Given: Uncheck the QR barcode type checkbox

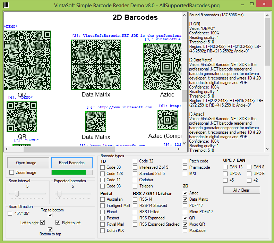Looking at the screenshot, I should 185,218.
